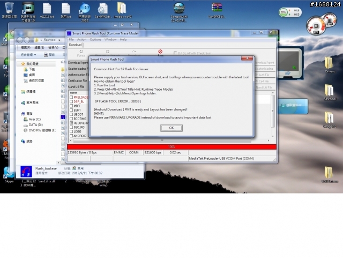Open the flashtool desktop folder
This screenshot has width=343, height=258.
[330, 92]
